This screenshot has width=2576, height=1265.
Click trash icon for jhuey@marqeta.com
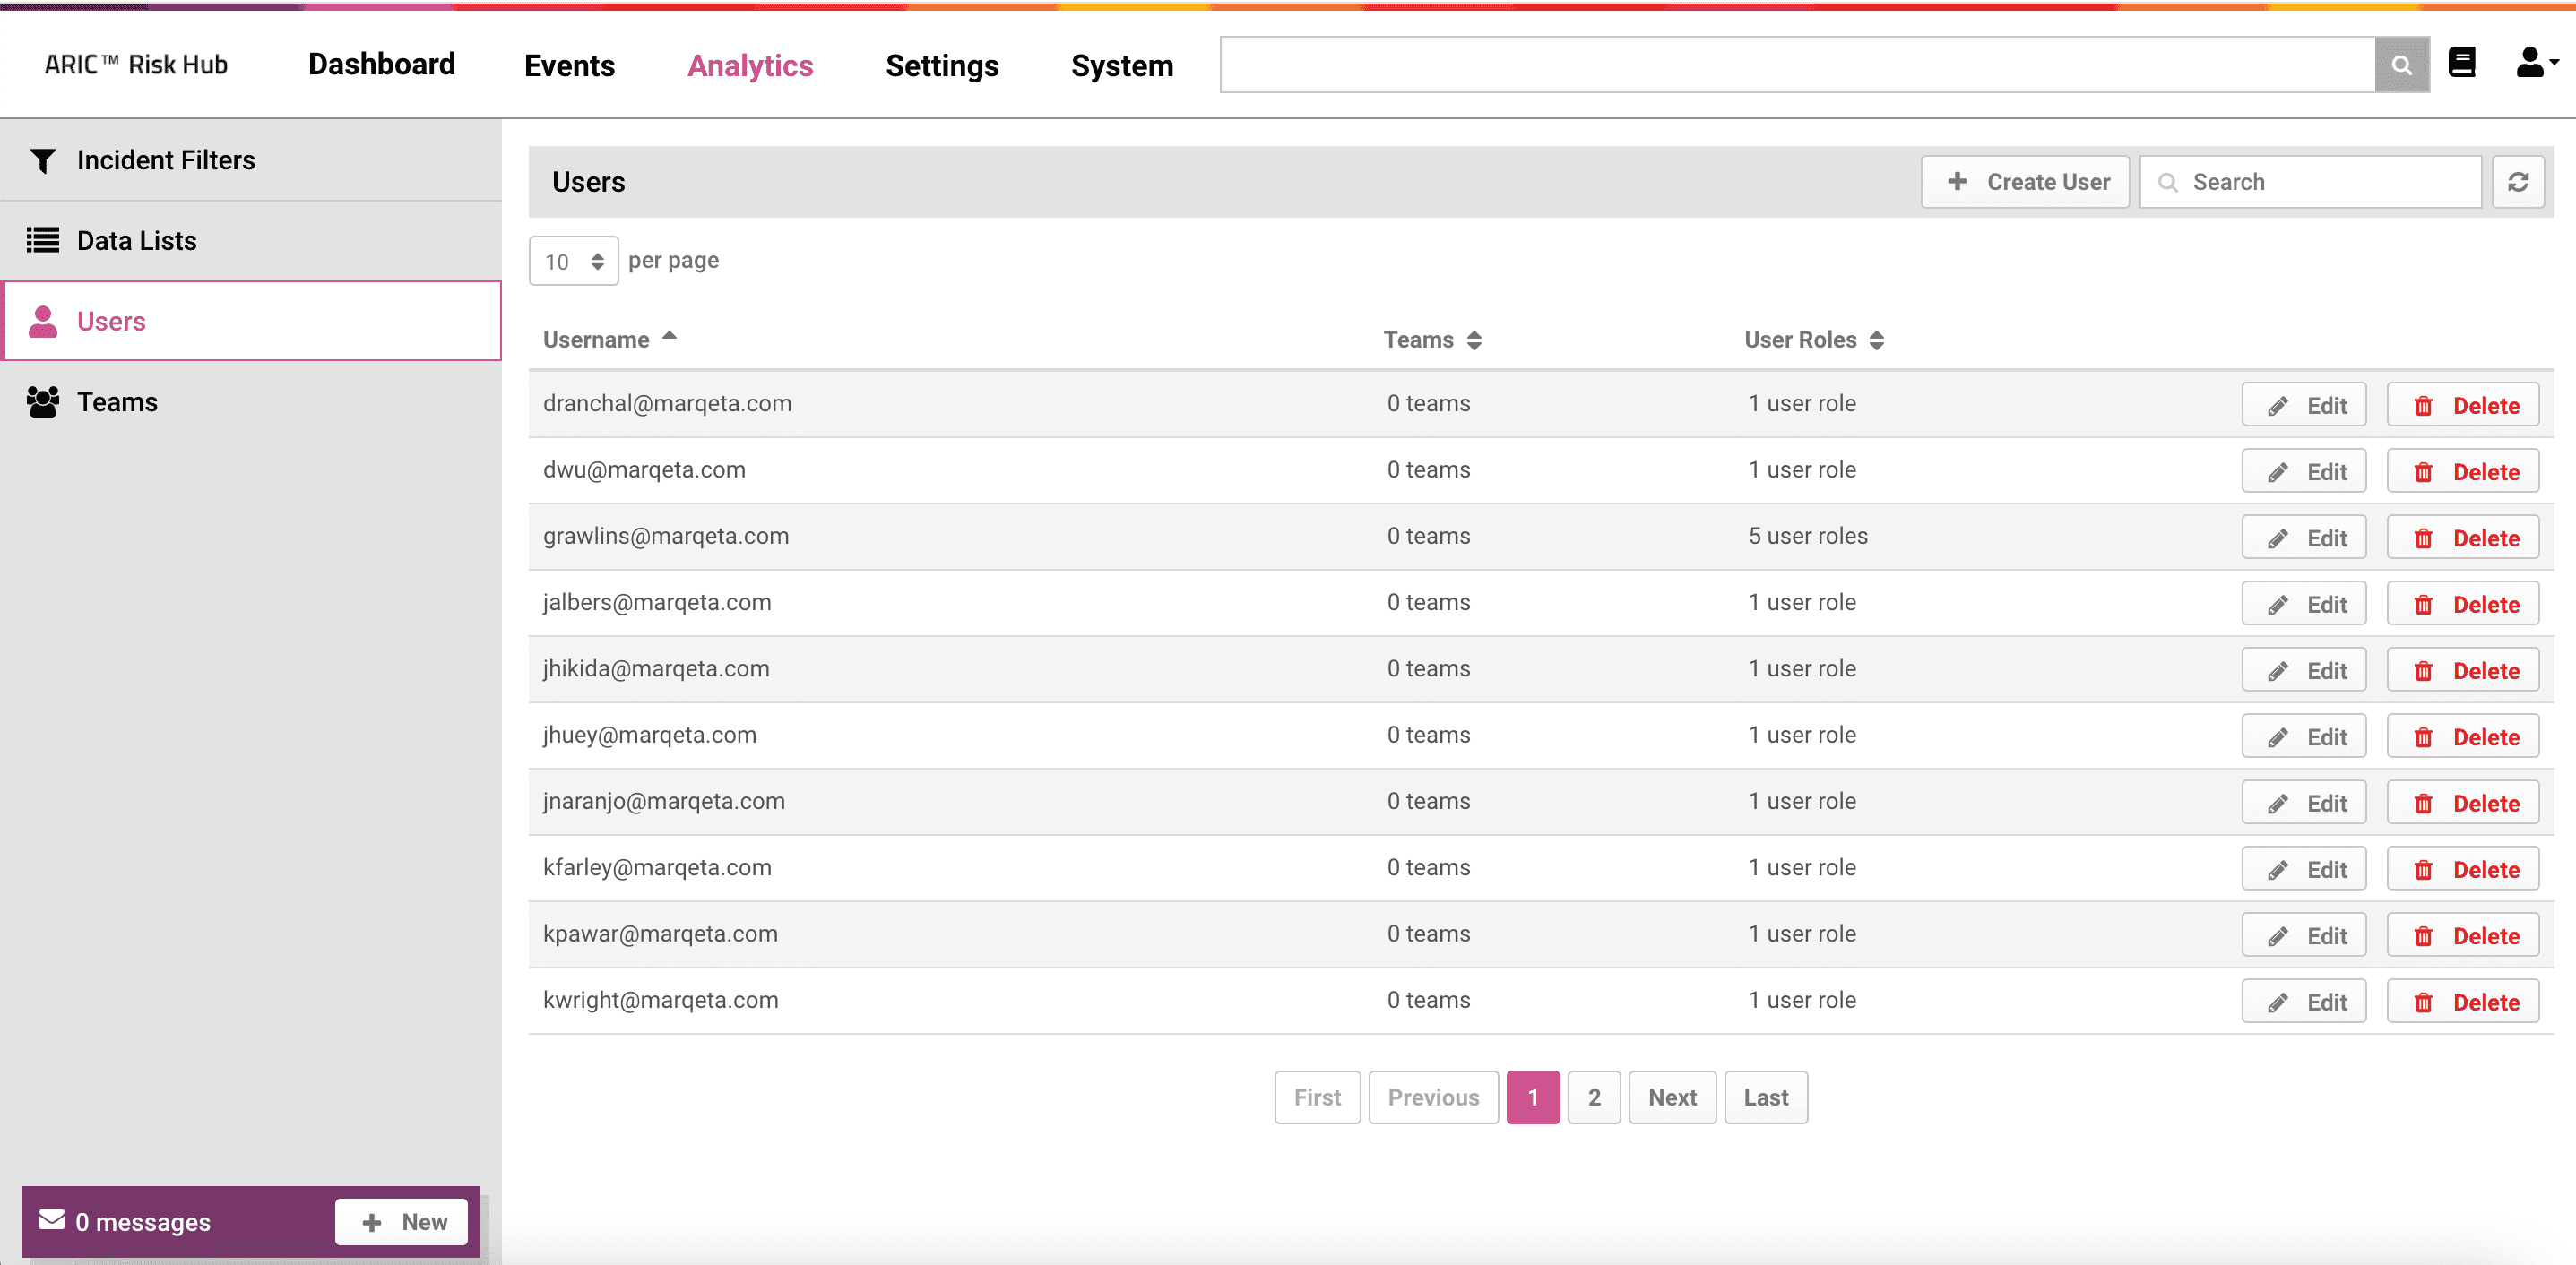point(2423,738)
